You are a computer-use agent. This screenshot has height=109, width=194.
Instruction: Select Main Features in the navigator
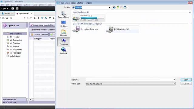point(15,34)
